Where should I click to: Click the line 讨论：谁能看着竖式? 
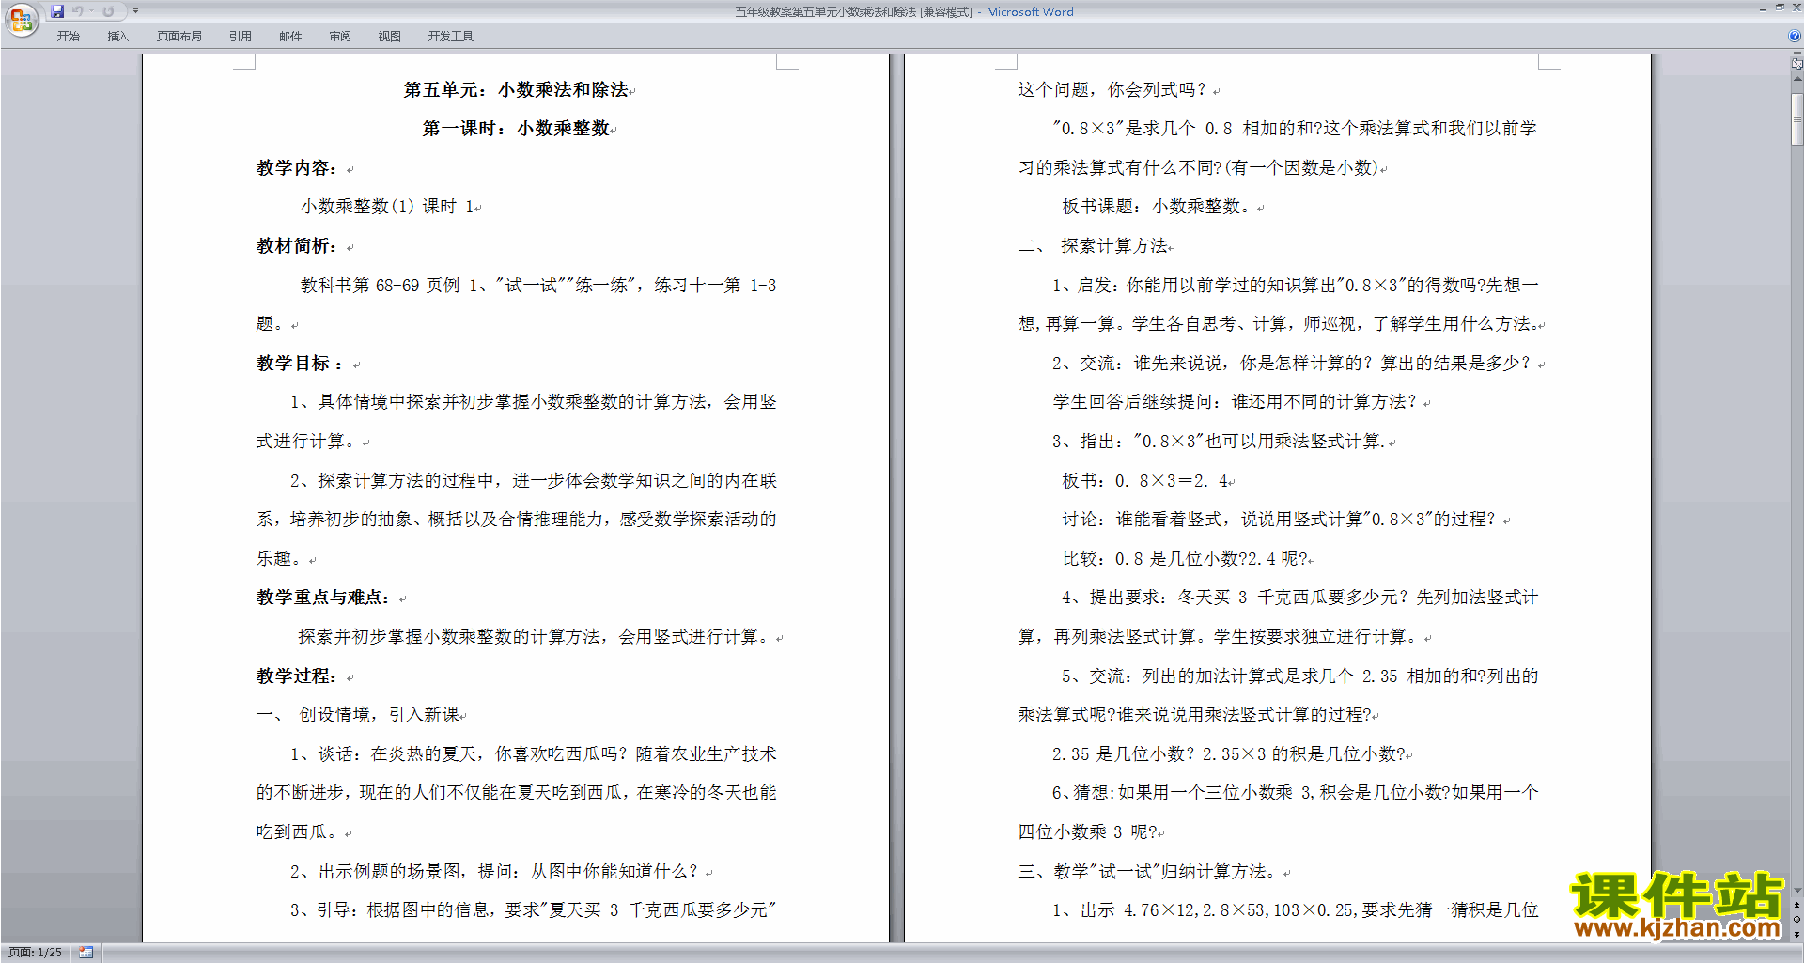point(1279,520)
